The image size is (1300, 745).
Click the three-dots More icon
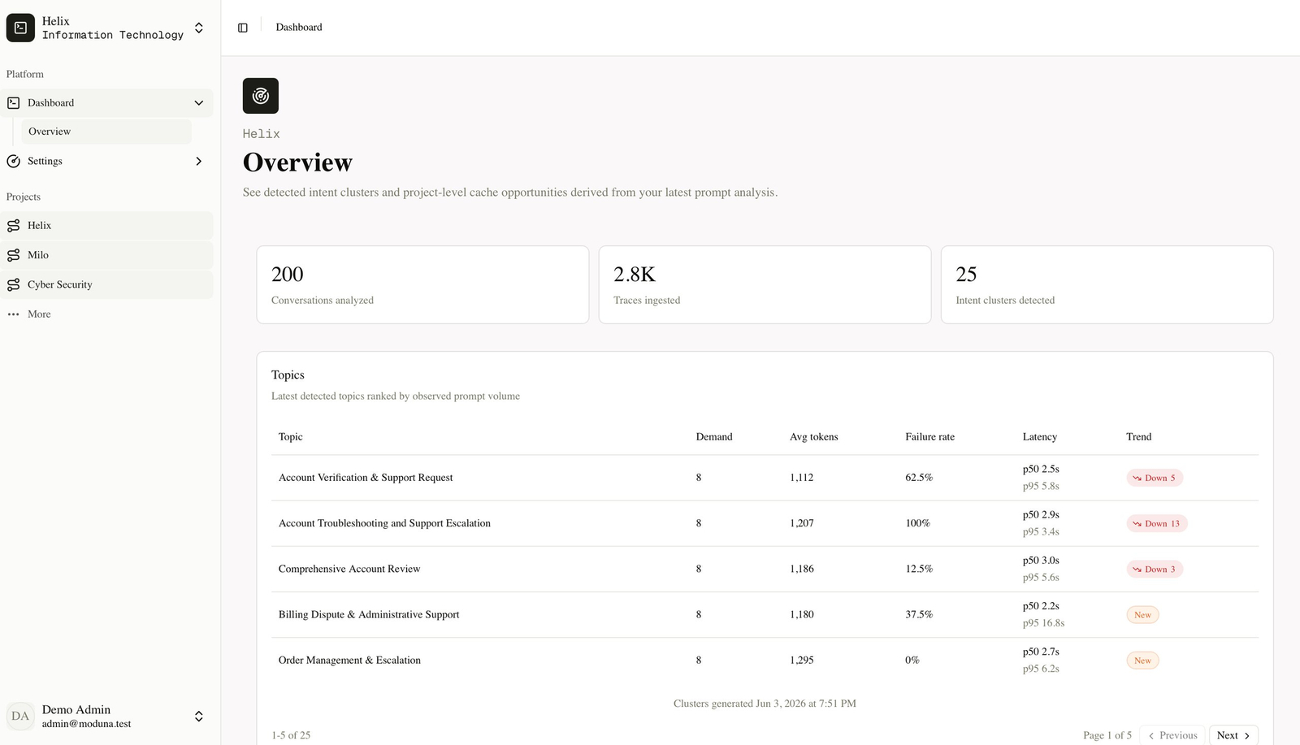point(14,314)
